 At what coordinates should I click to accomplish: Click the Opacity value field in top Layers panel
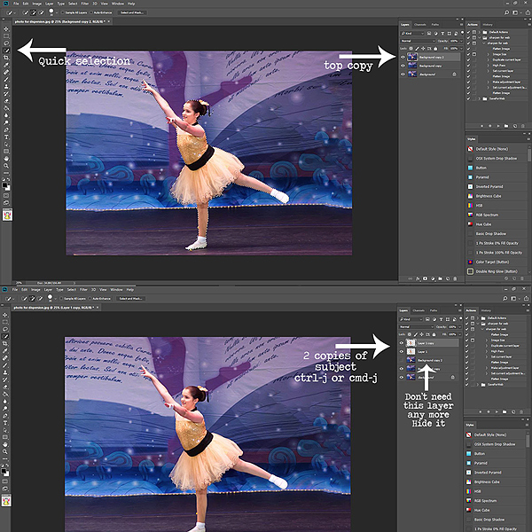454,41
